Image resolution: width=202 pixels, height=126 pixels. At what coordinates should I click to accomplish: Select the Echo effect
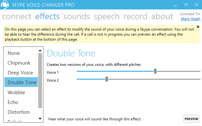click(13, 102)
